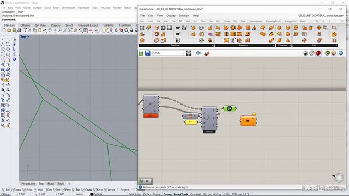Switch to the CPlanes toolbar tab in Rhino
The width and height of the screenshot is (349, 196).
(x=25, y=26)
